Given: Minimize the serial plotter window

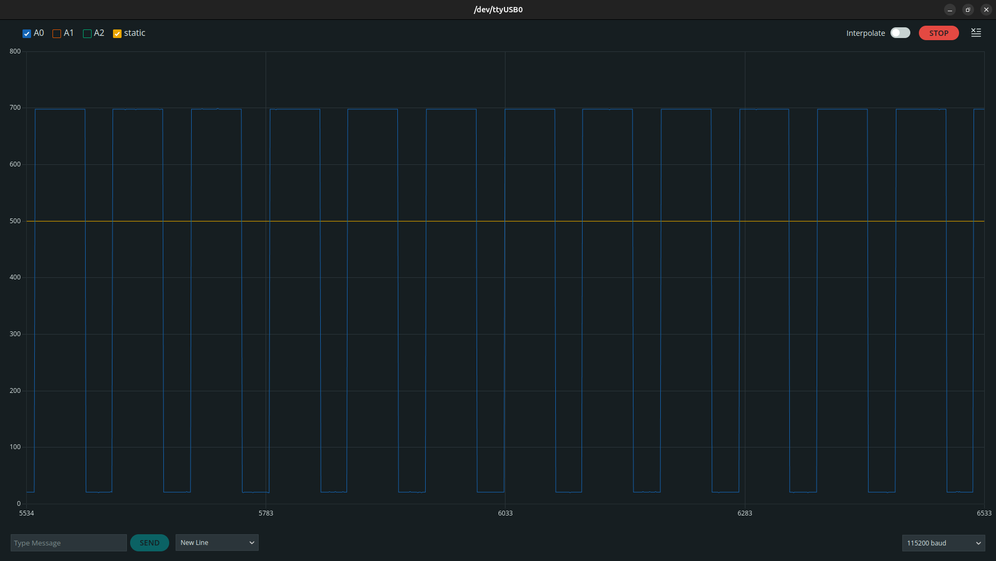Looking at the screenshot, I should click(949, 10).
